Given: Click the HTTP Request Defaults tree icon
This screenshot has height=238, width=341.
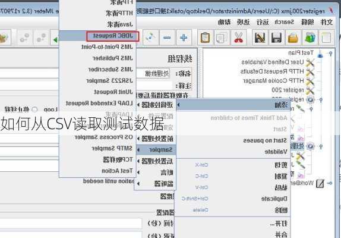Looking at the screenshot, I should tap(310, 71).
